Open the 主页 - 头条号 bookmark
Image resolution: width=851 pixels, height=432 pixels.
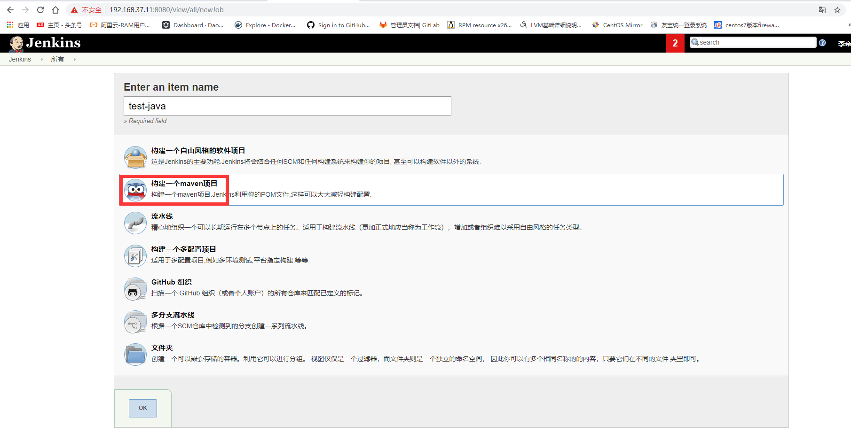59,25
